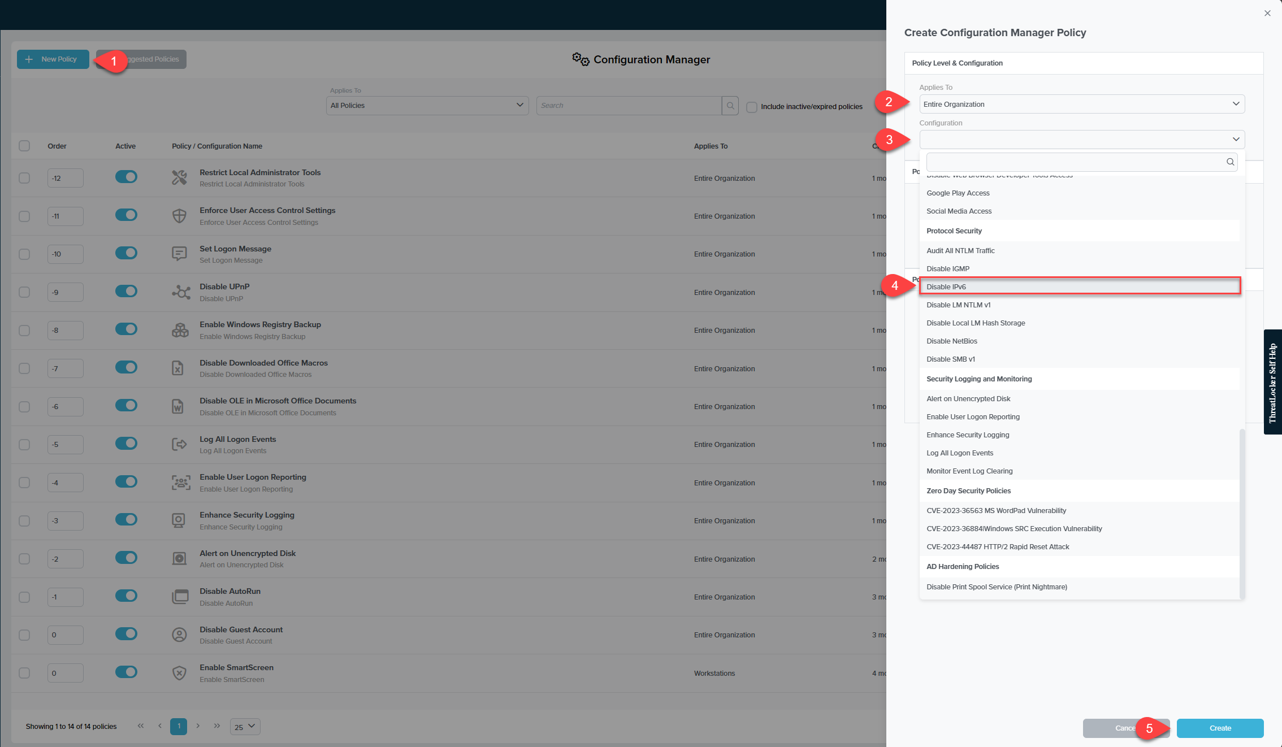Open the All Policies filter dropdown
Image resolution: width=1282 pixels, height=747 pixels.
427,106
